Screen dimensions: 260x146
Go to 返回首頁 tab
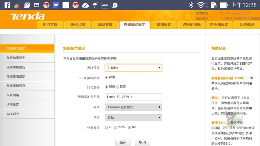coord(50,25)
